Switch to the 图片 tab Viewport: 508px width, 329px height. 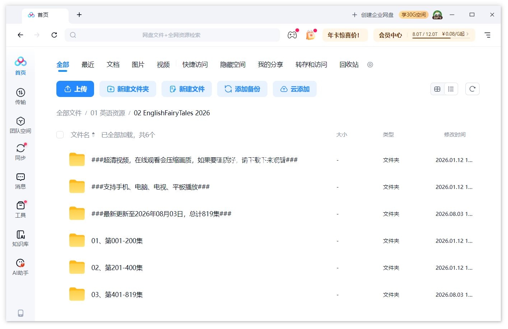pos(138,65)
